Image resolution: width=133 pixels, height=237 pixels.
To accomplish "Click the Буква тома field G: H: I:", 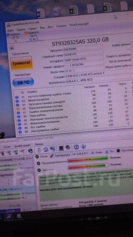I will 85,69.
